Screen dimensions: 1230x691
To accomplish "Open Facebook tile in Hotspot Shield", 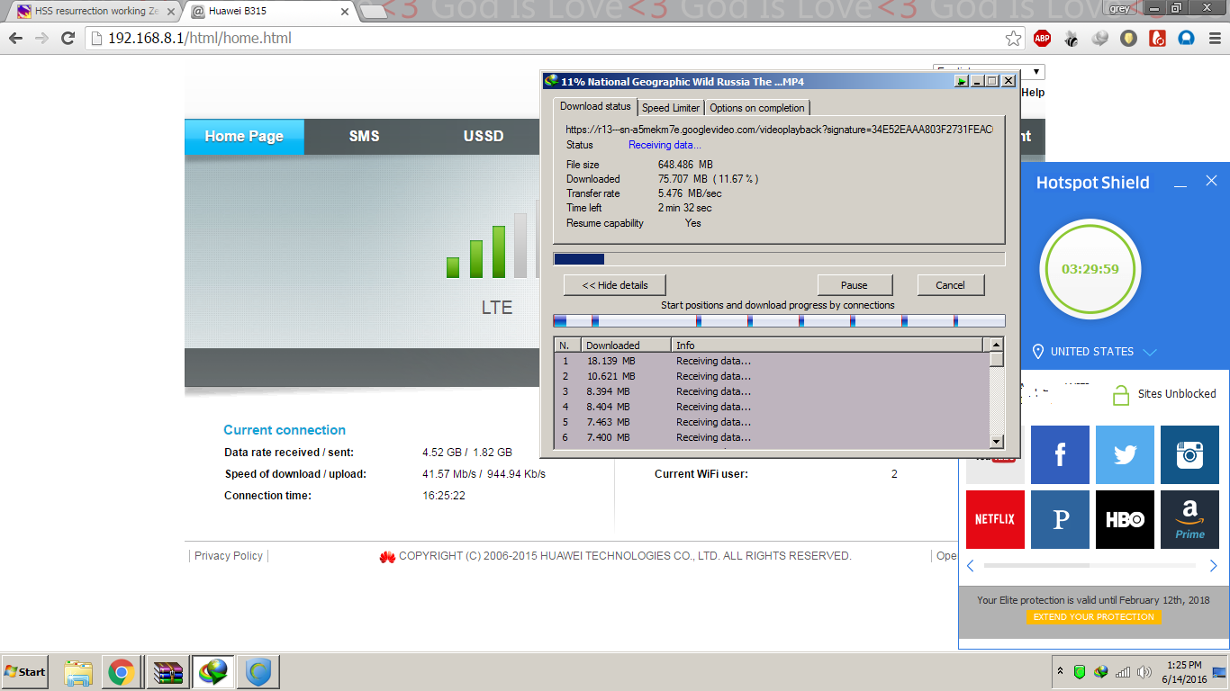I will click(1060, 455).
